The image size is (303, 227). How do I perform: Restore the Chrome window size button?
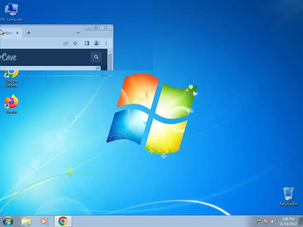tap(96, 28)
